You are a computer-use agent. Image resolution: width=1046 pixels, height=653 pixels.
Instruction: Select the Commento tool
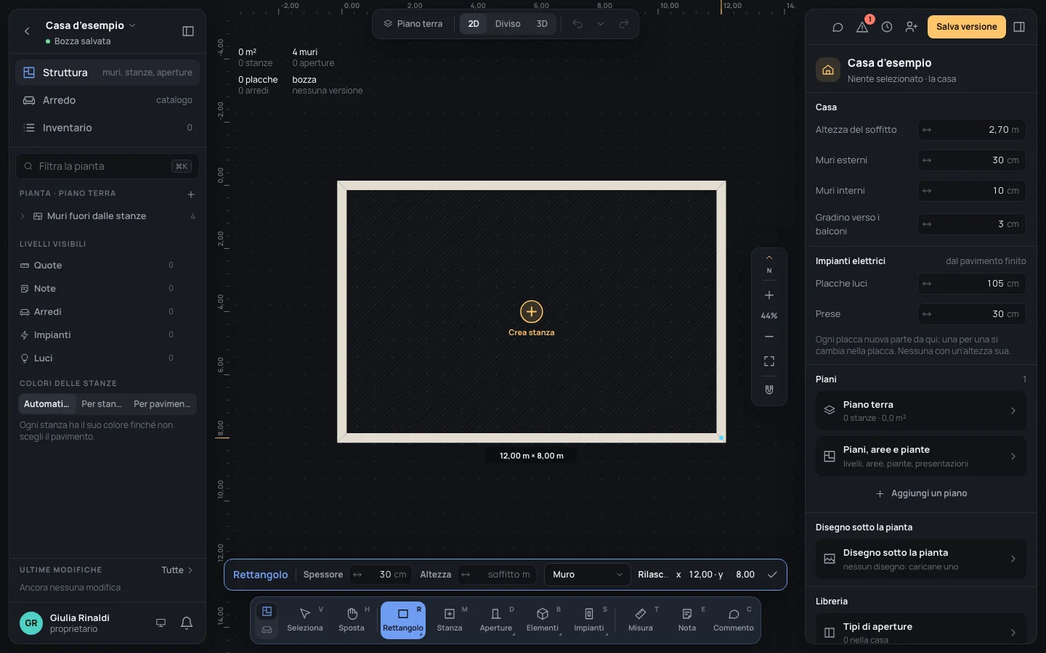[734, 620]
